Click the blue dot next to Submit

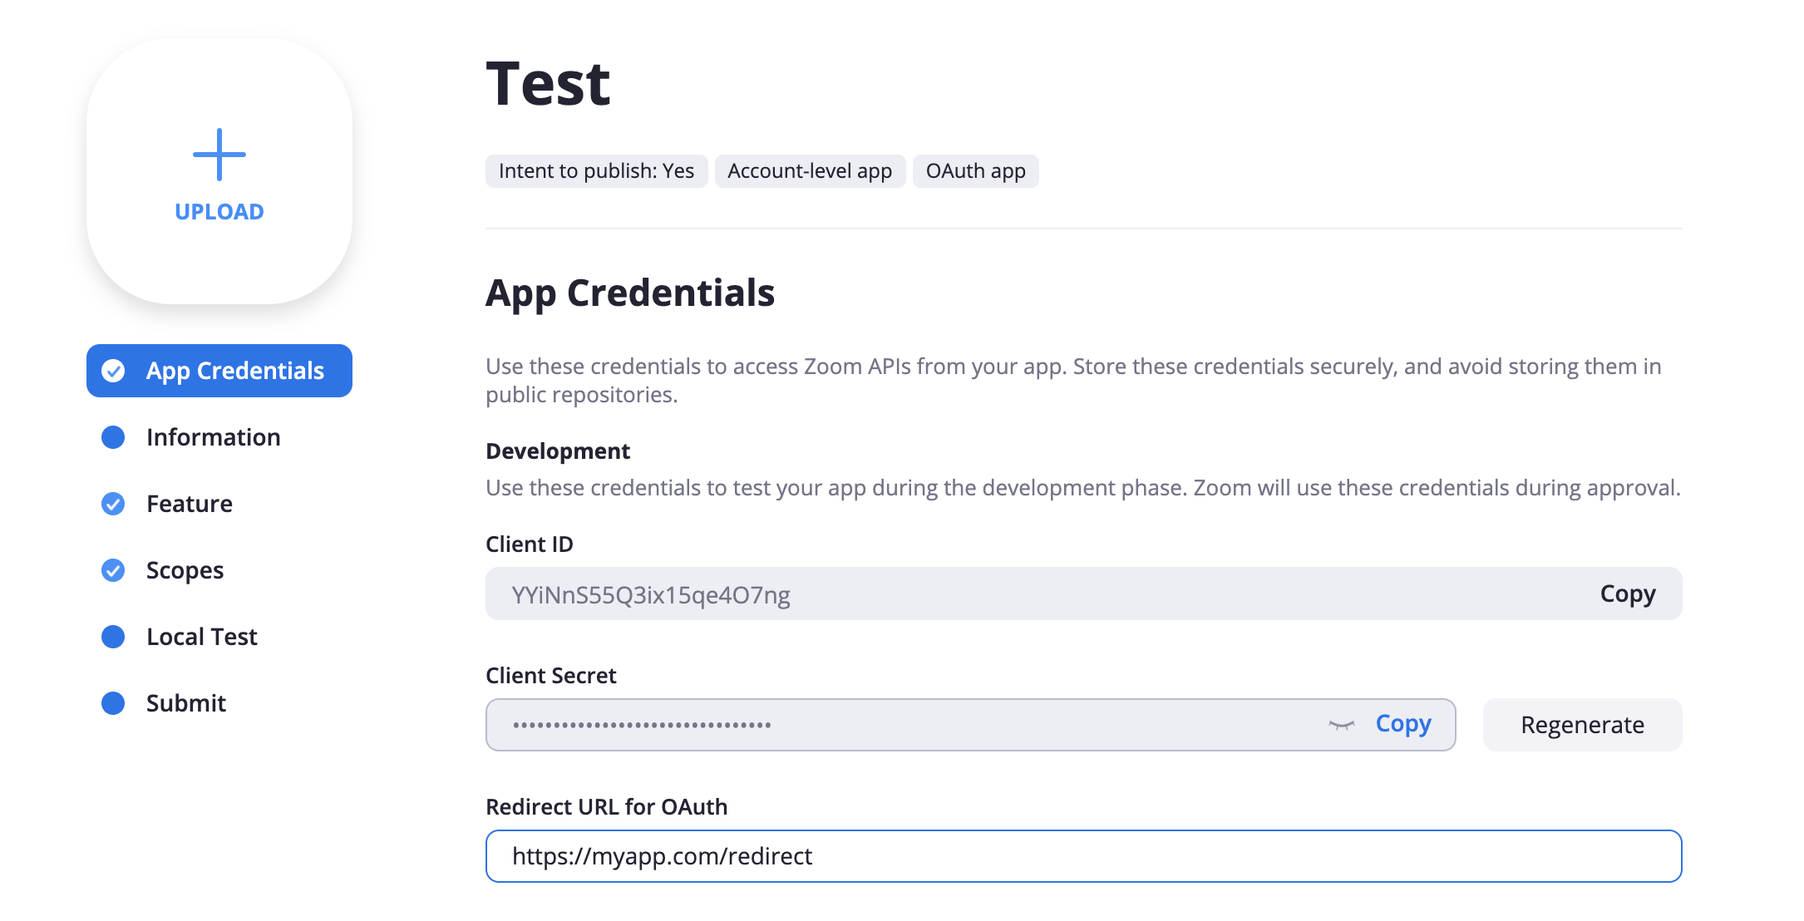[x=113, y=703]
